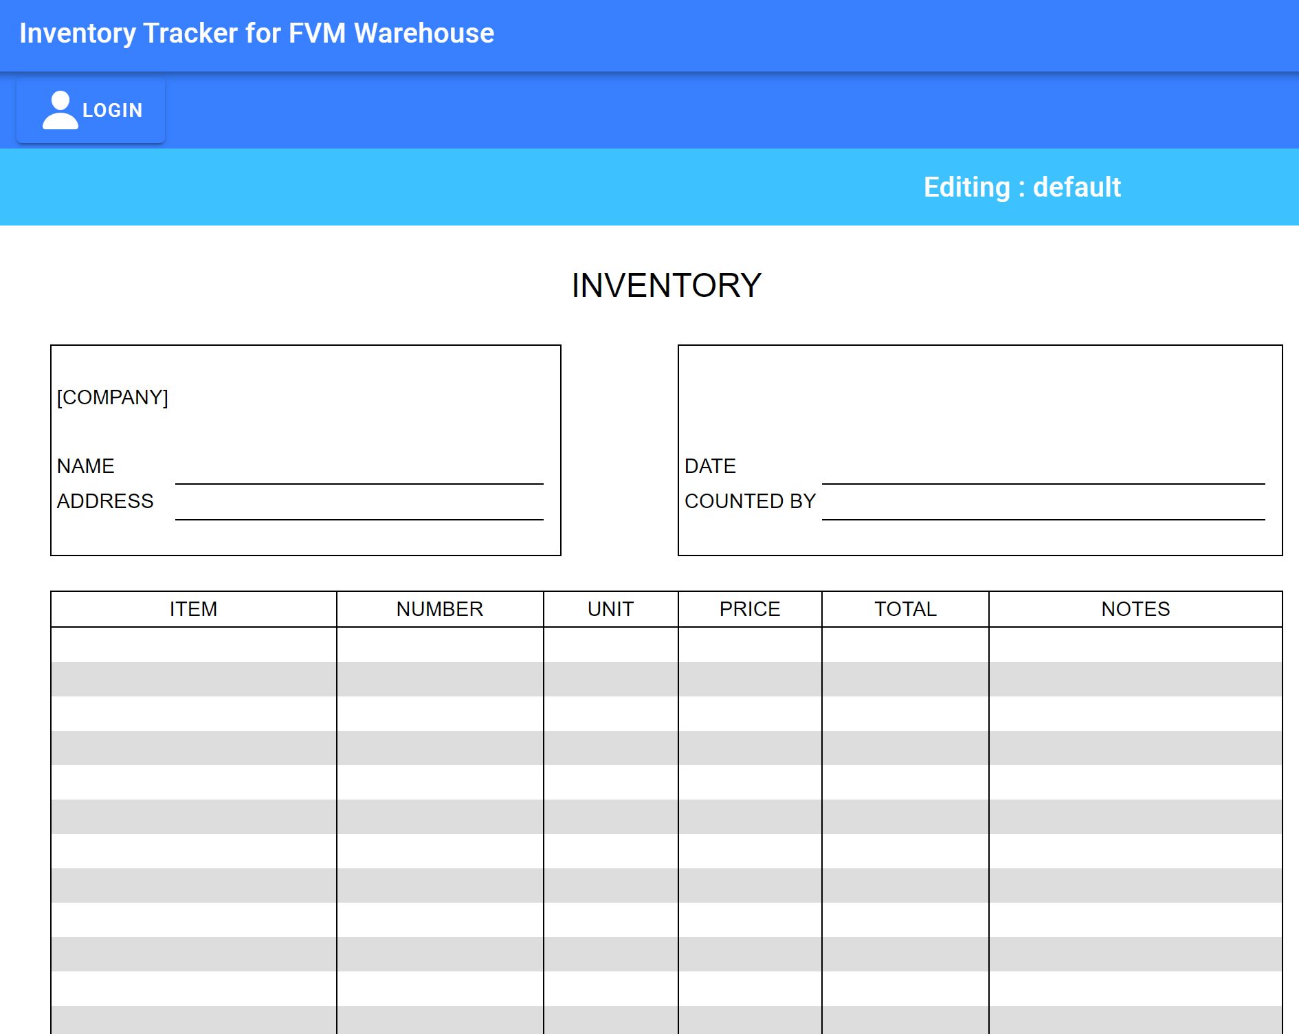The width and height of the screenshot is (1299, 1034).
Task: Click the LOGIN text
Action: [113, 110]
